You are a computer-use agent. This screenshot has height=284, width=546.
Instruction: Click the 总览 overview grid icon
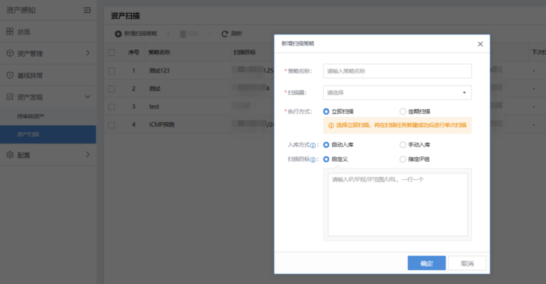click(10, 32)
